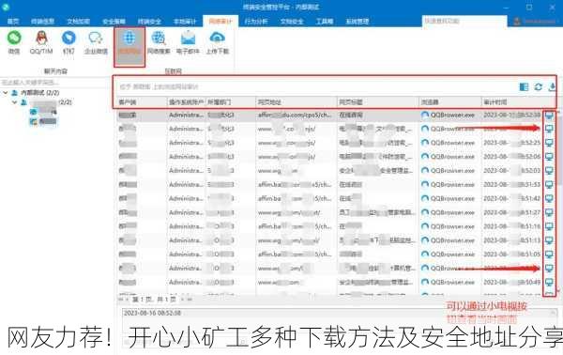
Task: Click the column layout icon above the table
Action: 524,86
